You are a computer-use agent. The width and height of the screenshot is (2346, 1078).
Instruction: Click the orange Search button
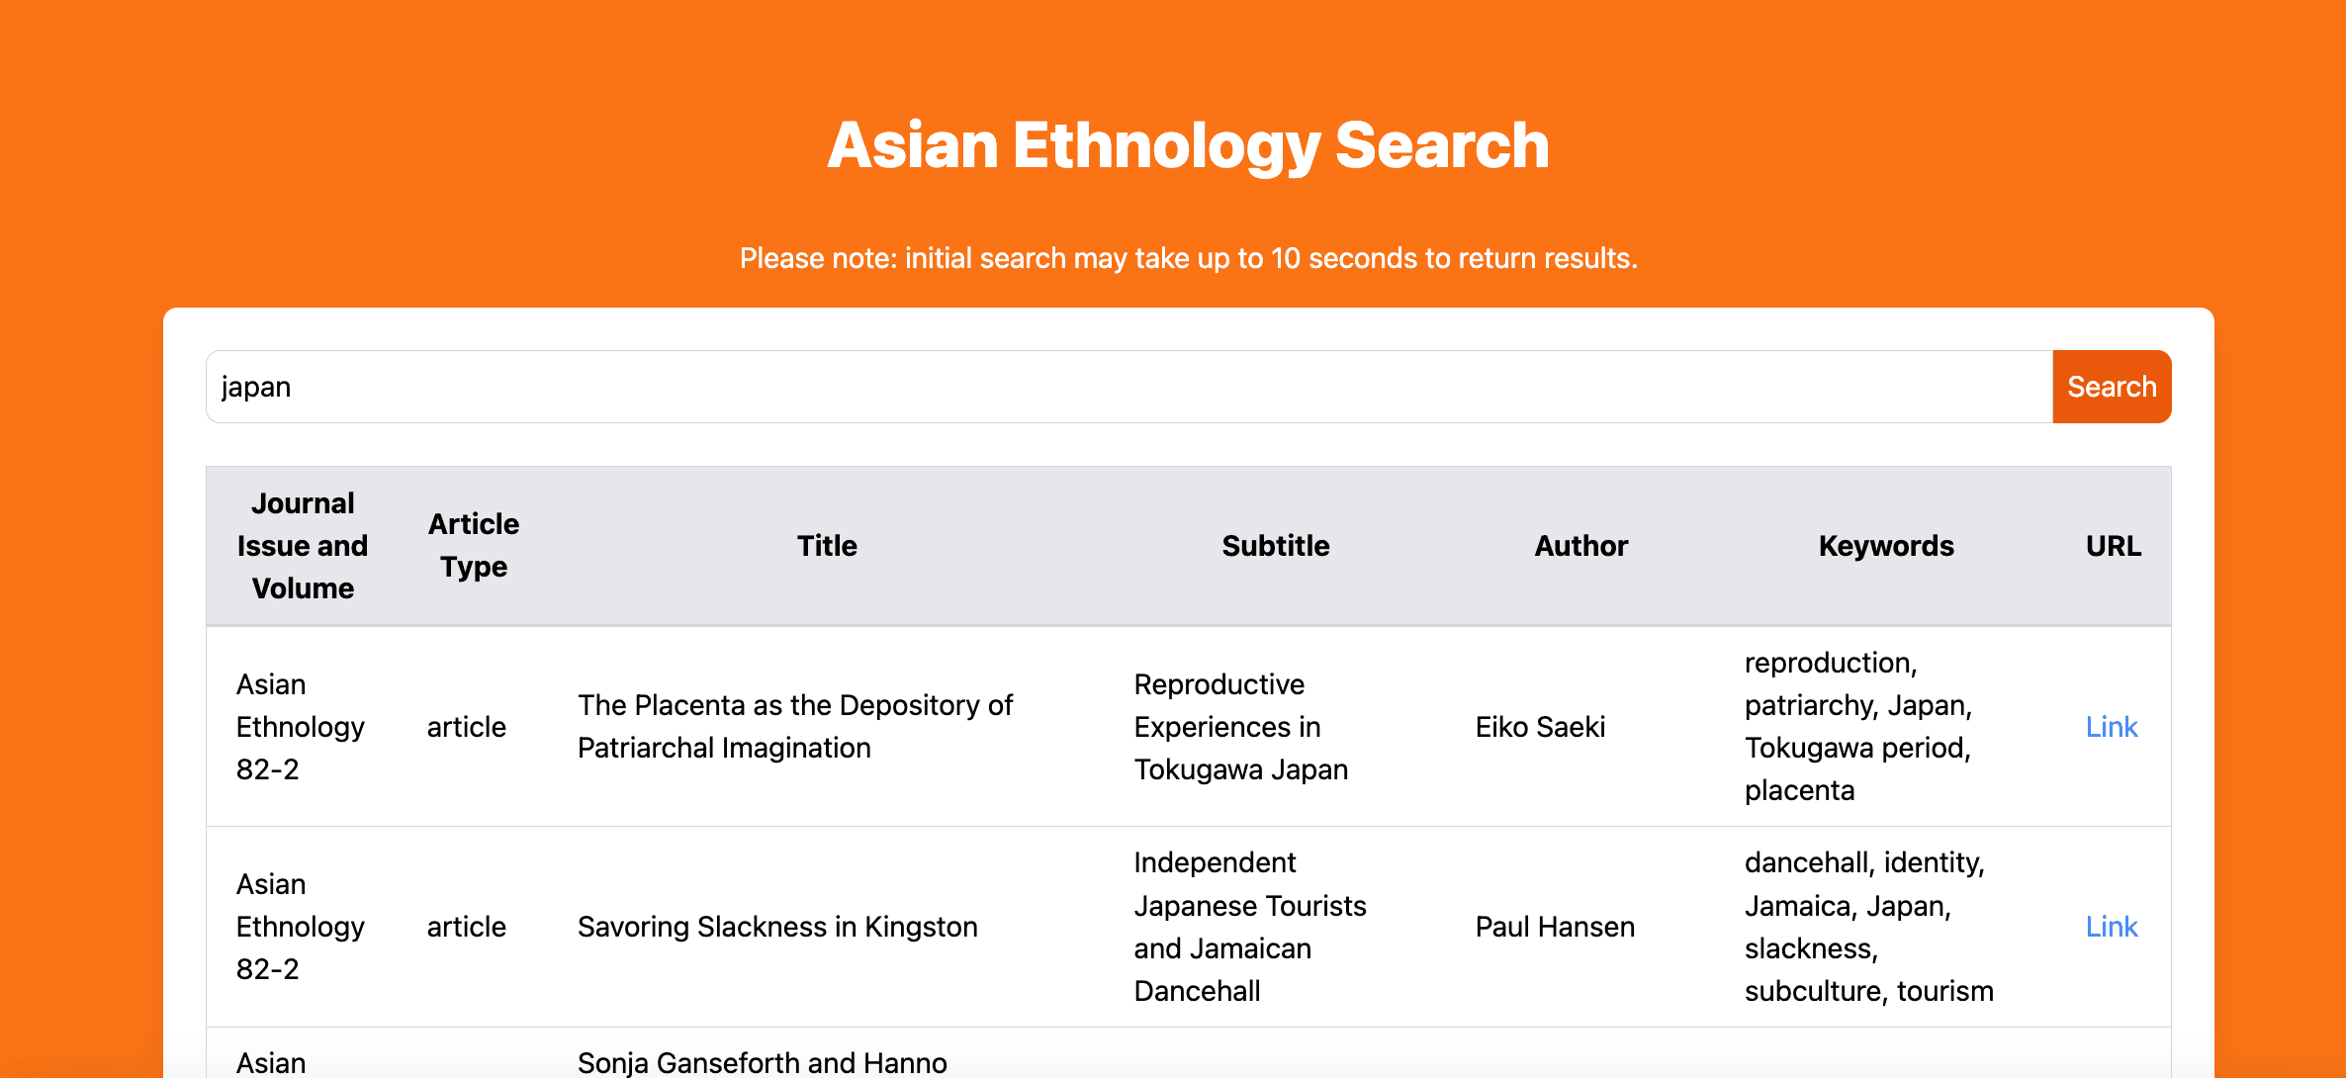(2112, 387)
